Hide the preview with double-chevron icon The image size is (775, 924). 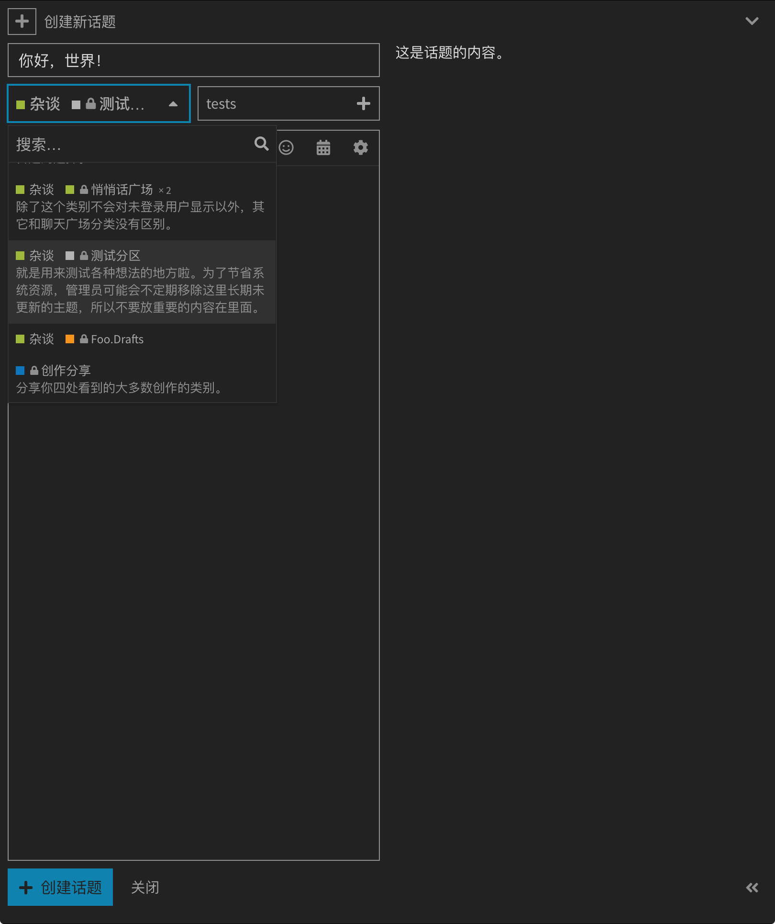[x=752, y=888]
